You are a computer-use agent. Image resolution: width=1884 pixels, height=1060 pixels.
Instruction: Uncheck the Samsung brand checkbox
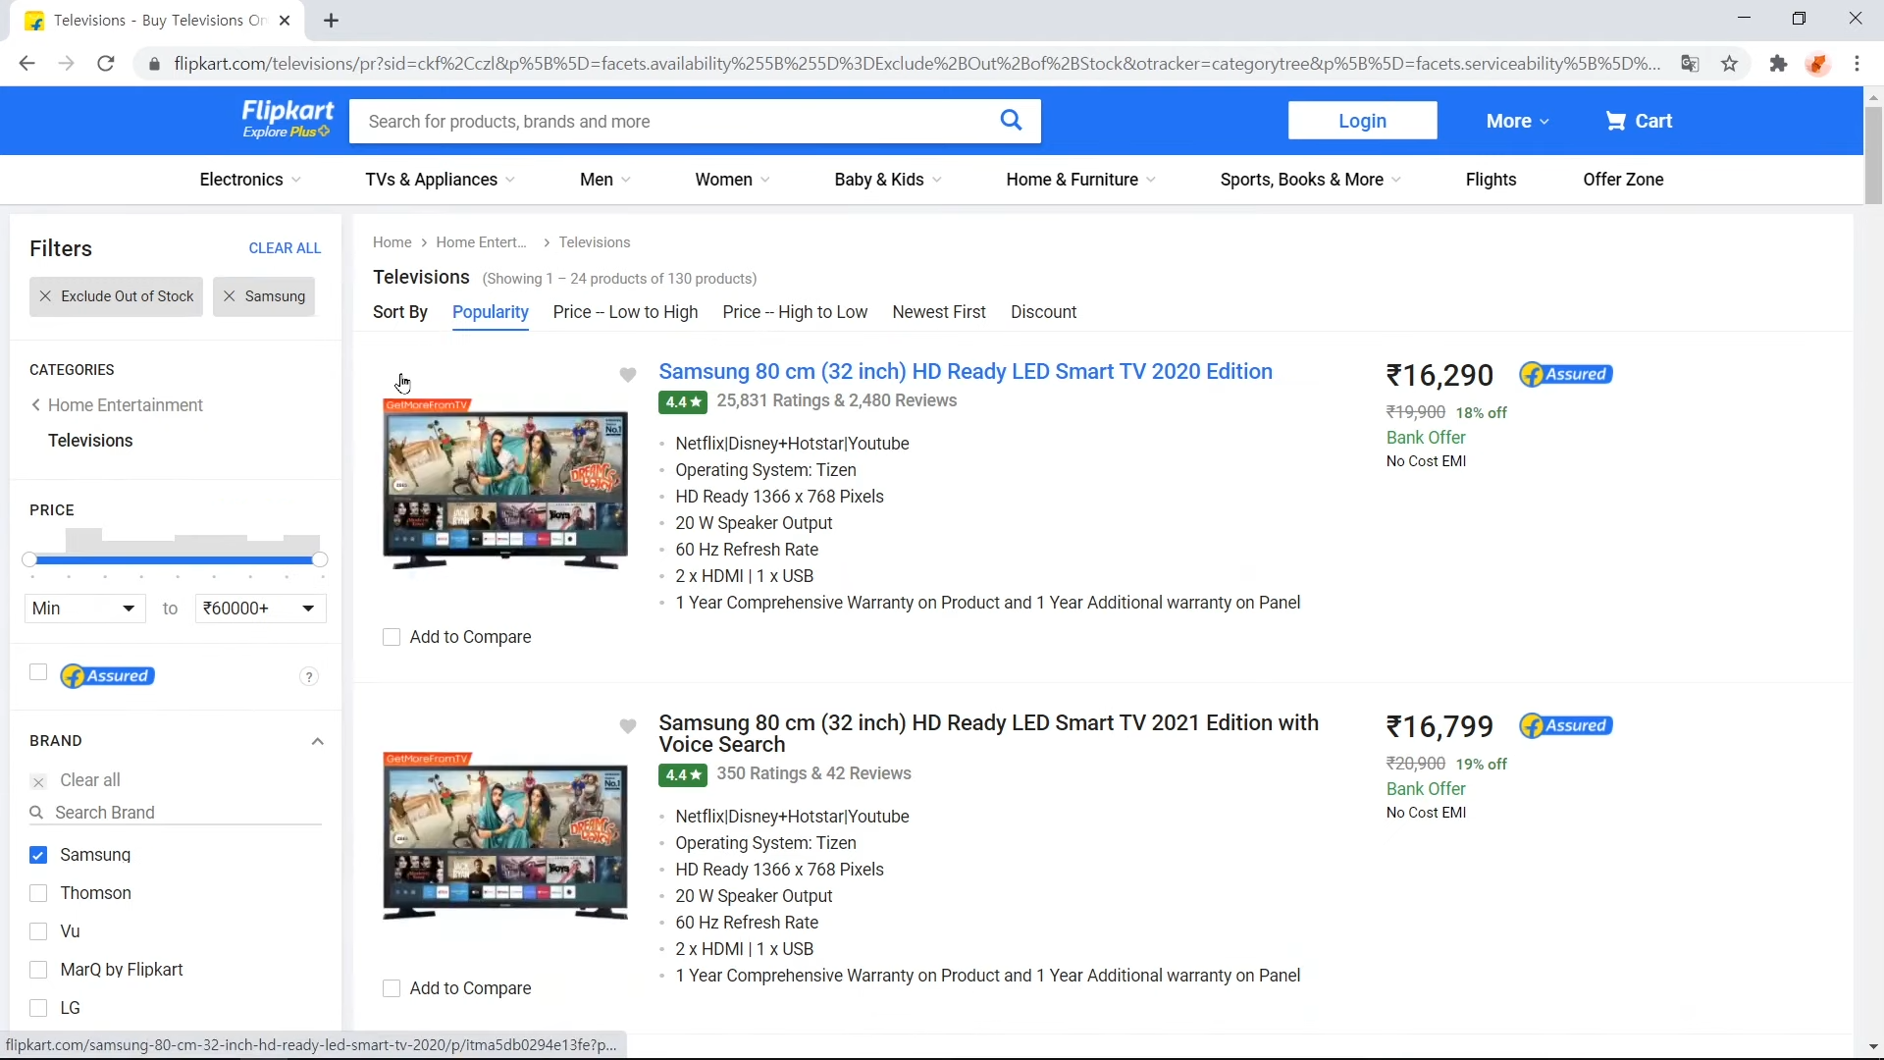point(38,855)
